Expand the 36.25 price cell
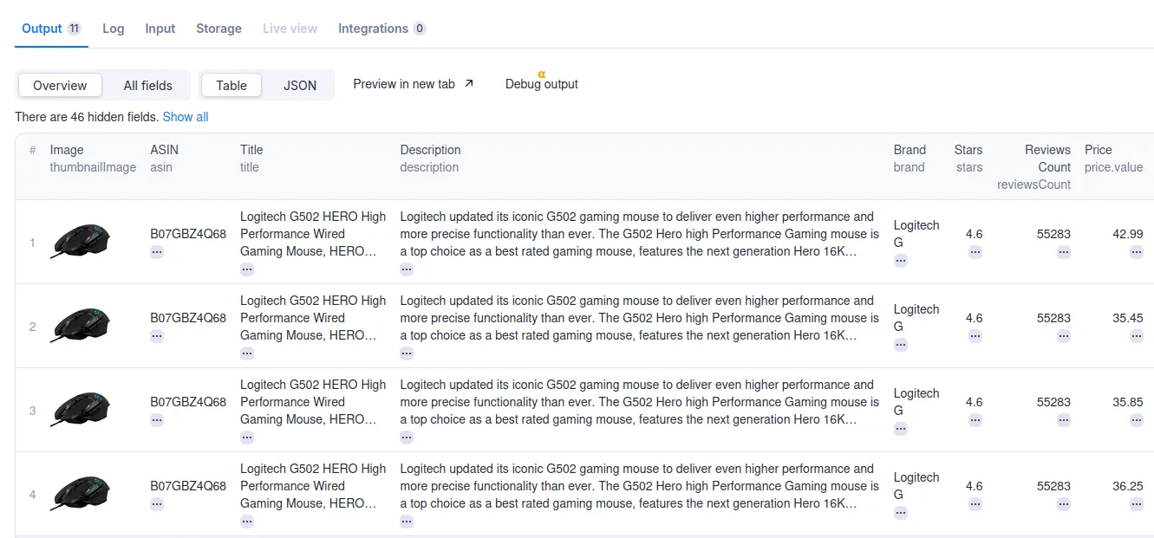The height and width of the screenshot is (538, 1154). click(1136, 504)
